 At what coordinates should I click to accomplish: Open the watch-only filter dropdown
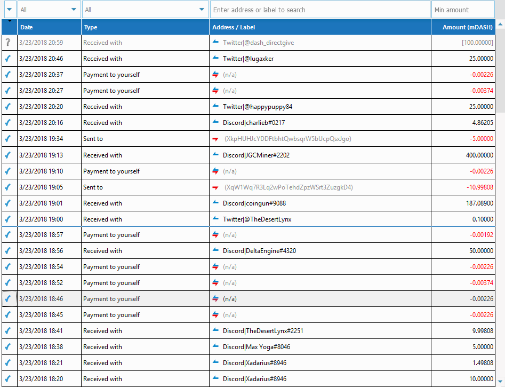click(10, 10)
